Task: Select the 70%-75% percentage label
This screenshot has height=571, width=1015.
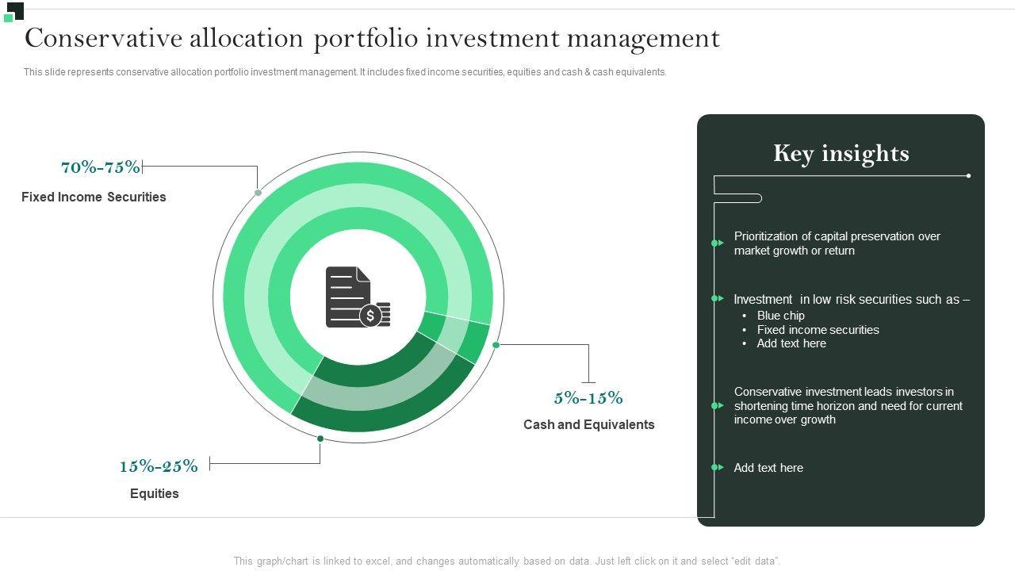Action: pyautogui.click(x=101, y=167)
